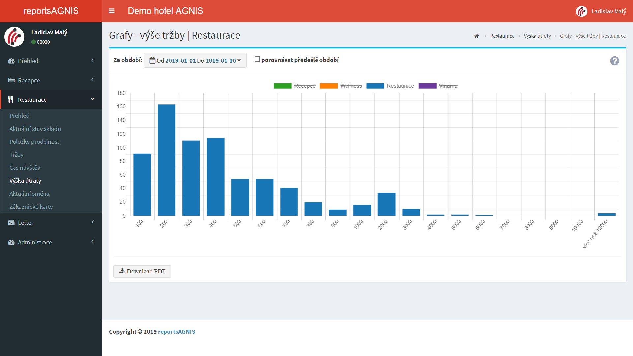Open Čas návštěv submenu item
633x356 pixels.
click(25, 168)
